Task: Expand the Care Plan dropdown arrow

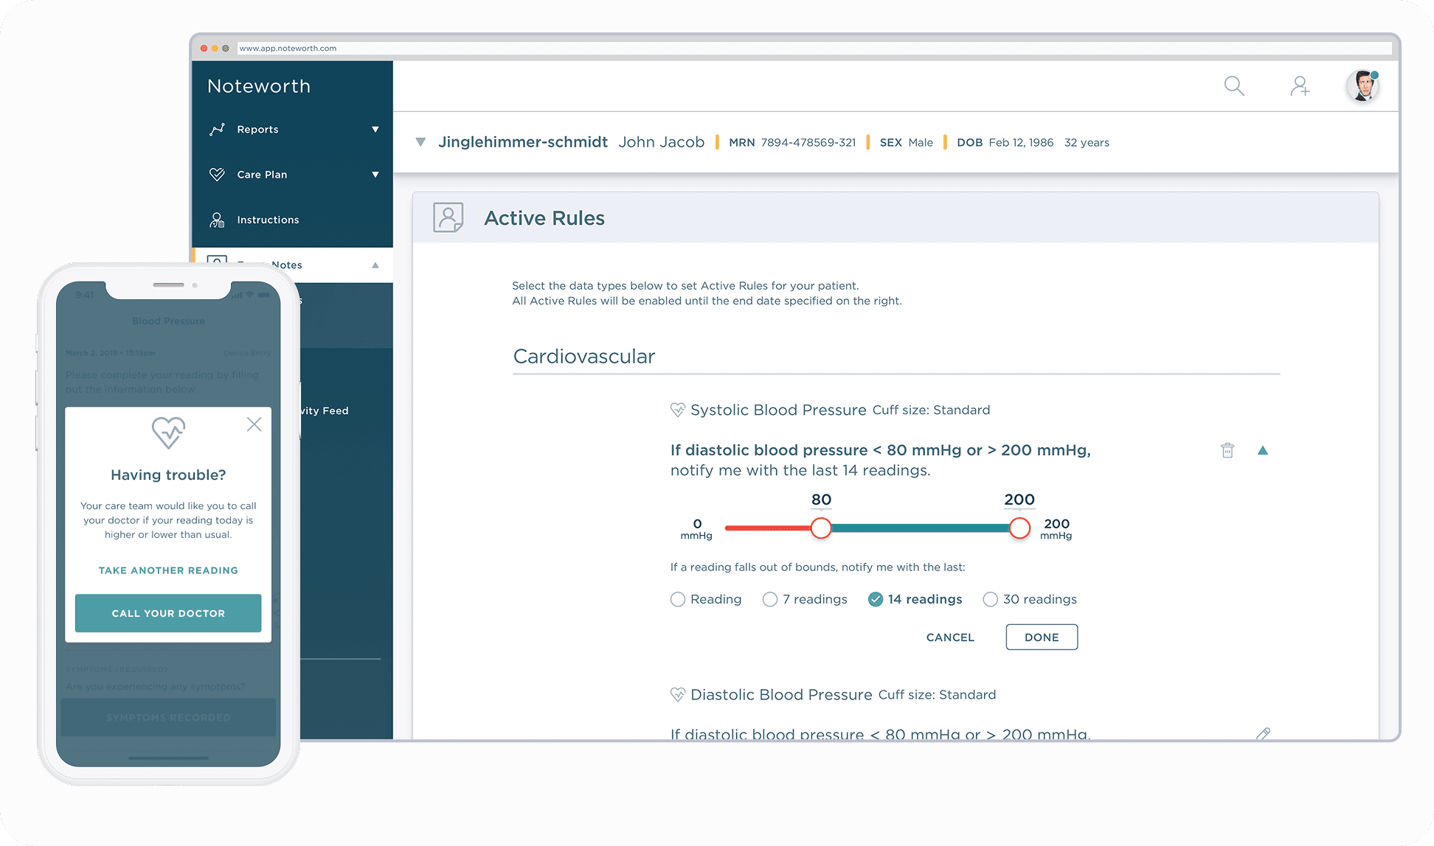Action: (375, 175)
